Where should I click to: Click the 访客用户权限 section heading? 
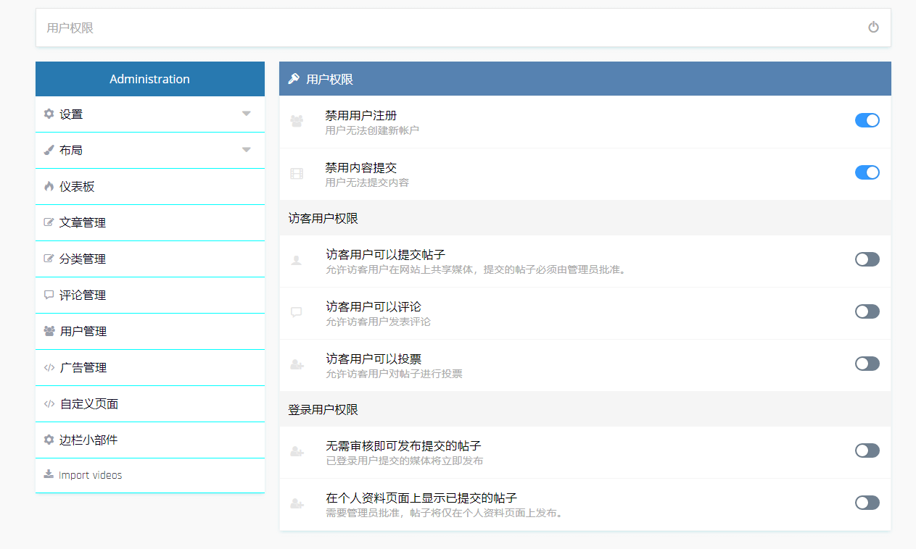click(x=323, y=218)
